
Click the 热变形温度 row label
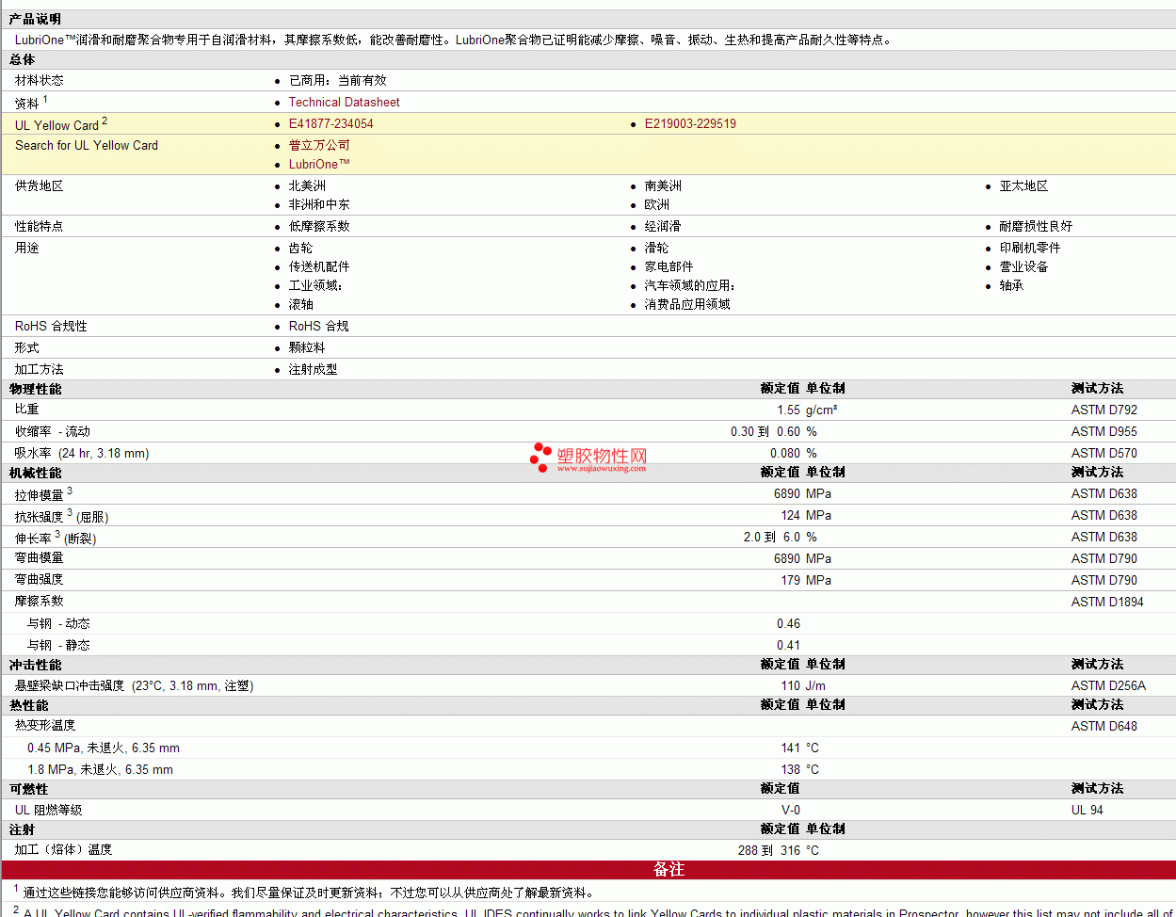coord(45,726)
